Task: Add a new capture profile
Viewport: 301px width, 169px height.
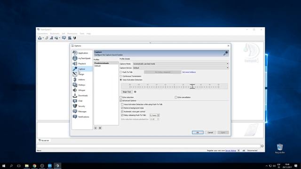Action: 95,128
